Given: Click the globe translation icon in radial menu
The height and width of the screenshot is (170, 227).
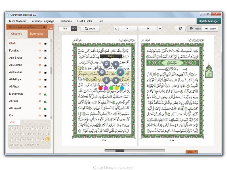Looking at the screenshot, I should [106, 80].
